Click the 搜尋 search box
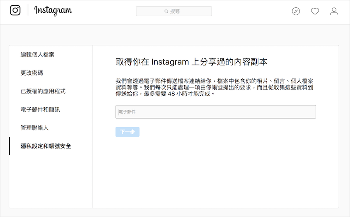Viewport: 350px width, 217px height. (x=174, y=11)
